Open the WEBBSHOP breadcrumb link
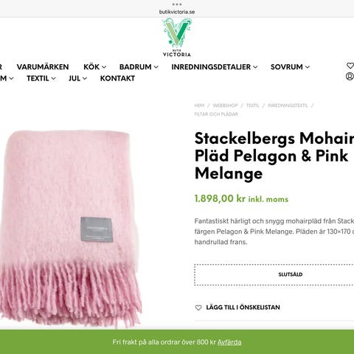The image size is (354, 354). click(225, 105)
